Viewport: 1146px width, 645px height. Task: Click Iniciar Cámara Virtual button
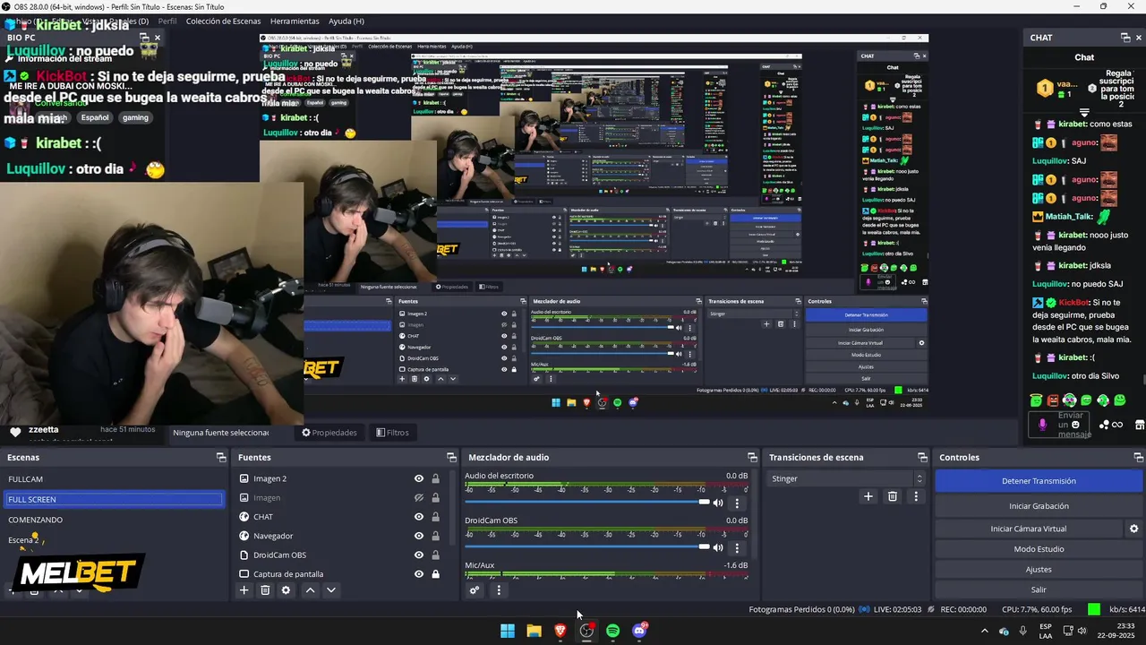coord(1029,529)
